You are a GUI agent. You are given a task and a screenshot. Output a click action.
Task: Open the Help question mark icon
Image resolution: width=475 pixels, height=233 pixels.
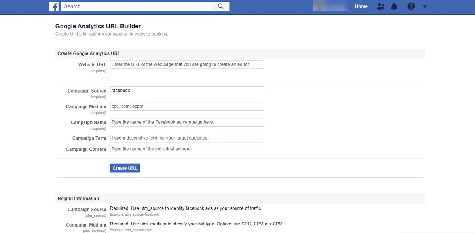coord(411,6)
